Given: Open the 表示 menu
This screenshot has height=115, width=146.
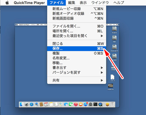Looking at the screenshot, I should tap(83, 3).
